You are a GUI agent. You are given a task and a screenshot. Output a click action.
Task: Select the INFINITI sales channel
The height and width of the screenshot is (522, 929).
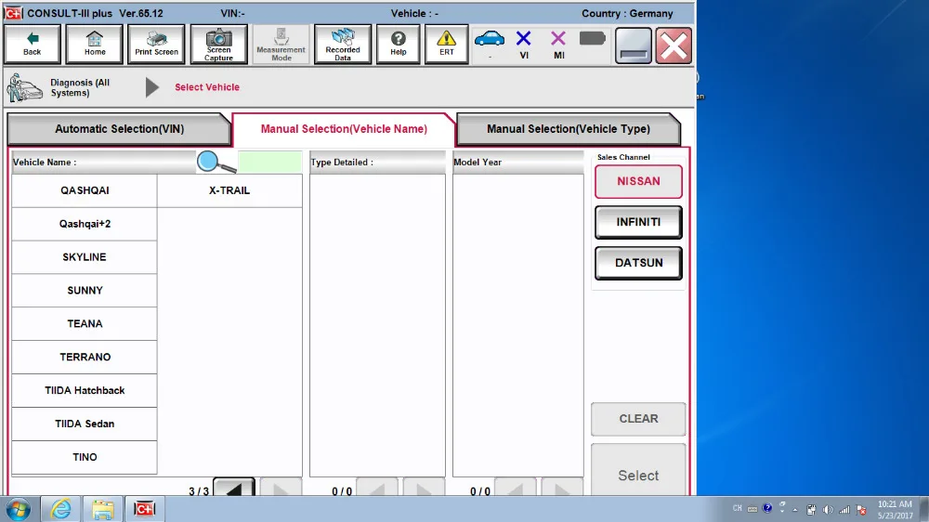coord(638,222)
